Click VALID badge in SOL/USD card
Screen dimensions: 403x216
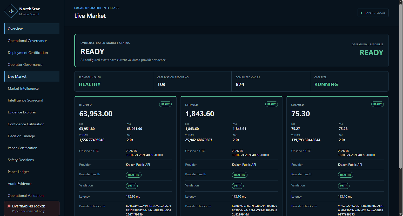(x=344, y=186)
